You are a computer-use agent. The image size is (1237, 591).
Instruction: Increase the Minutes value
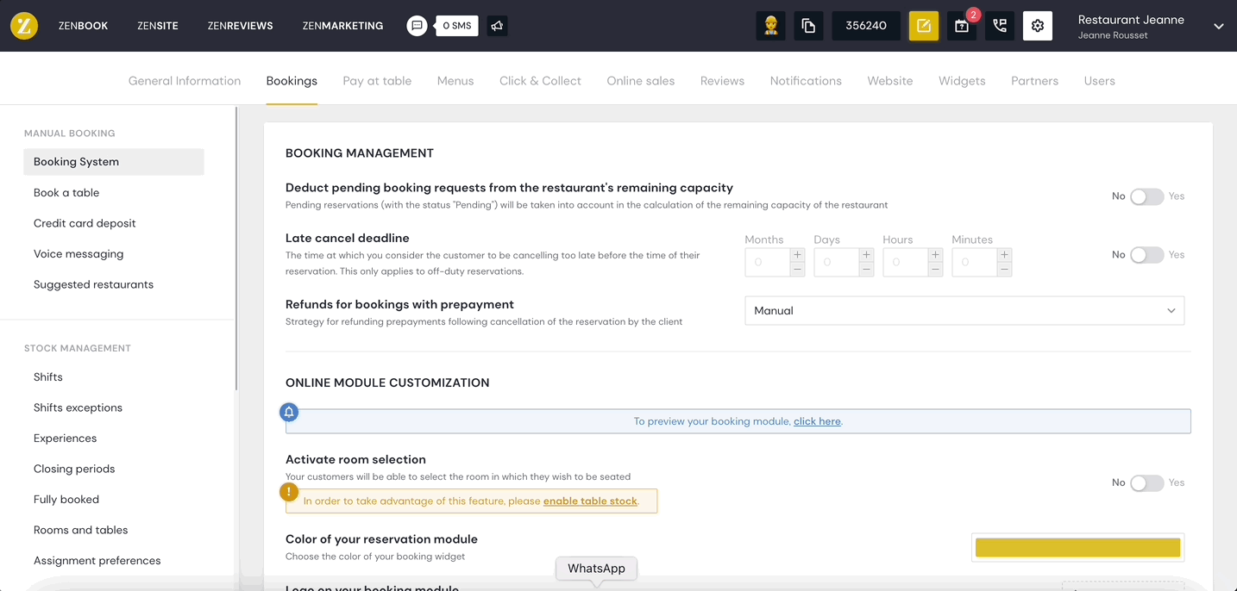1004,255
